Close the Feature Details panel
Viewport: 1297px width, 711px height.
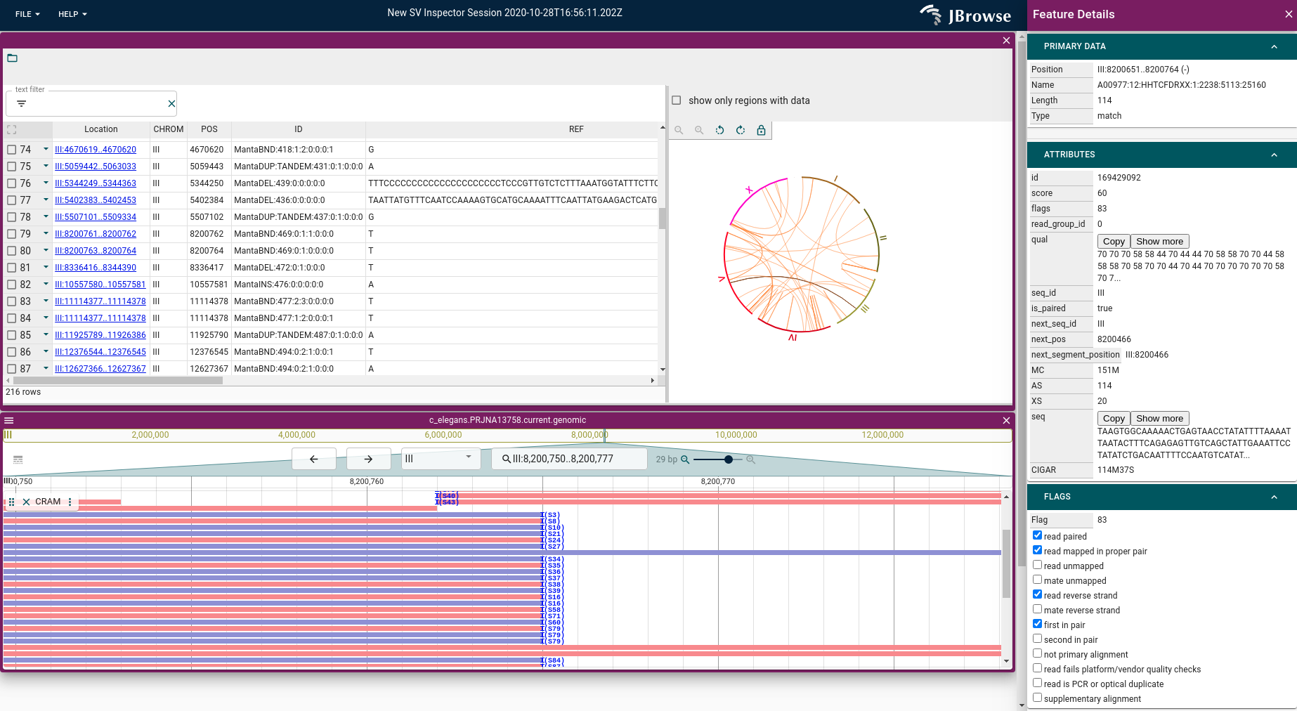click(x=1289, y=14)
